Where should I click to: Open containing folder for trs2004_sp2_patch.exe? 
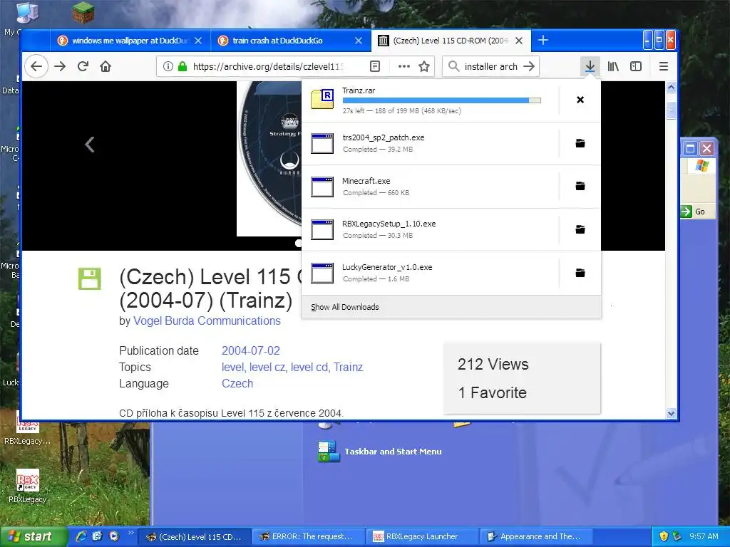[x=580, y=143]
